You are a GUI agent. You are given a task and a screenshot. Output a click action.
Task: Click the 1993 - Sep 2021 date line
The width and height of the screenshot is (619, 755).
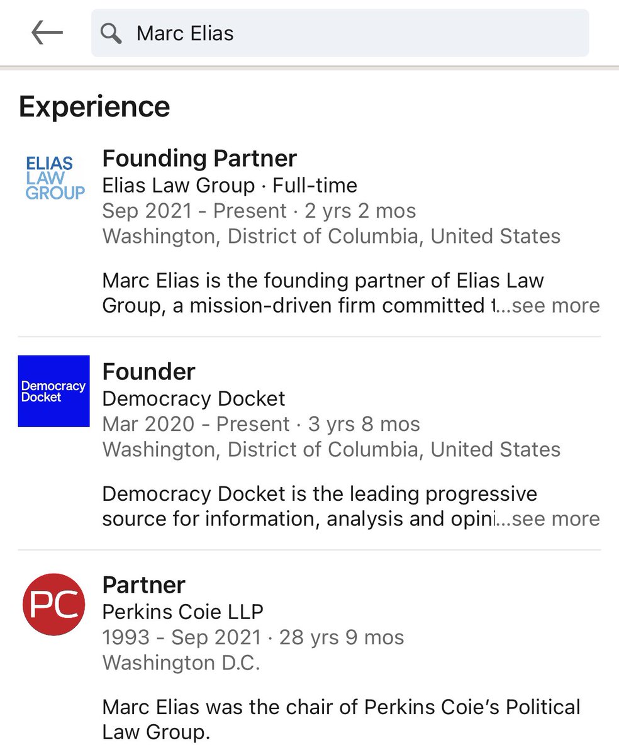point(253,637)
